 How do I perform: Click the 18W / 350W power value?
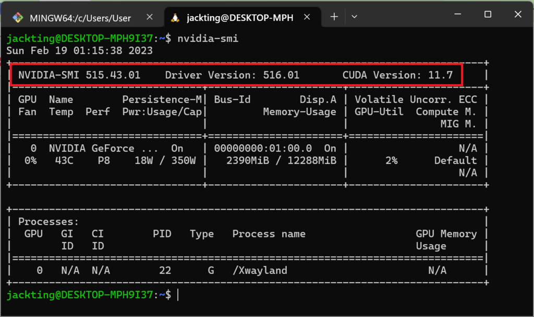(x=165, y=160)
